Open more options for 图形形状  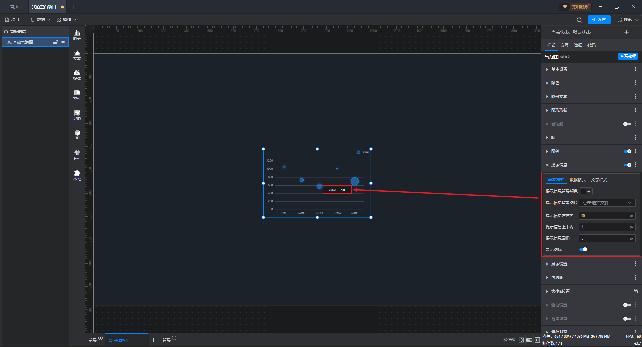(635, 110)
